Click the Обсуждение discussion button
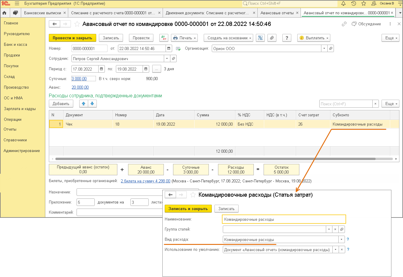 click(x=366, y=24)
